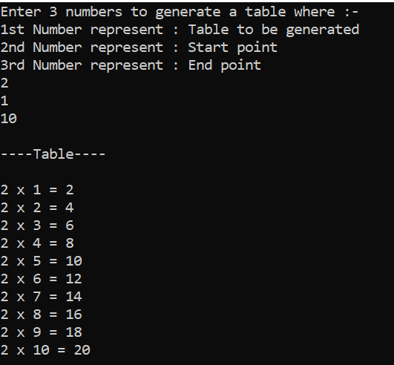
Task: Click the '2 x 2 = 4' row
Action: (x=37, y=208)
